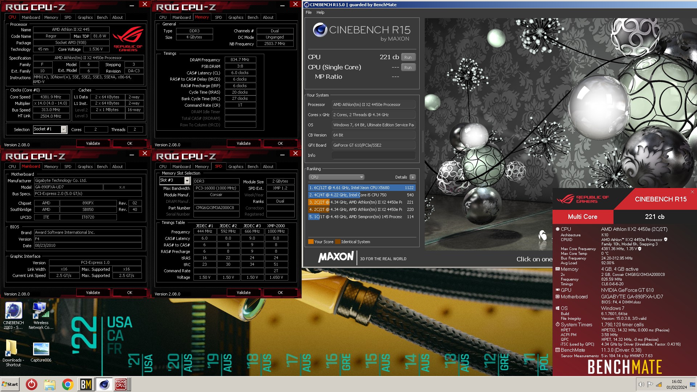Click the volume speaker tray icon

coord(641,384)
